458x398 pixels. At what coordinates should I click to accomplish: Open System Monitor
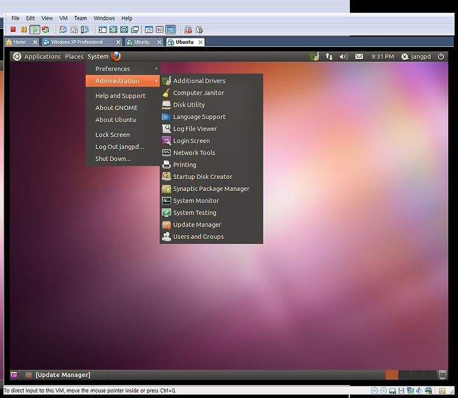click(x=211, y=201)
